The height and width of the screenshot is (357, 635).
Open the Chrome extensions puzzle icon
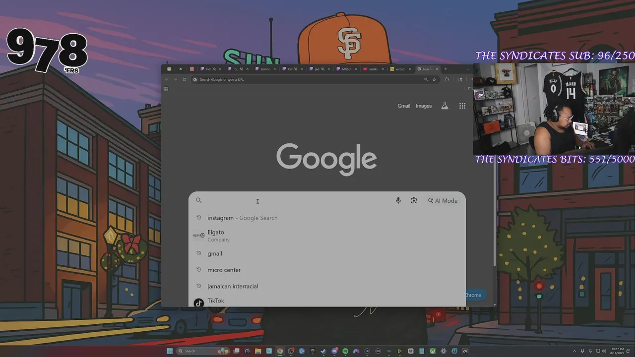click(446, 79)
